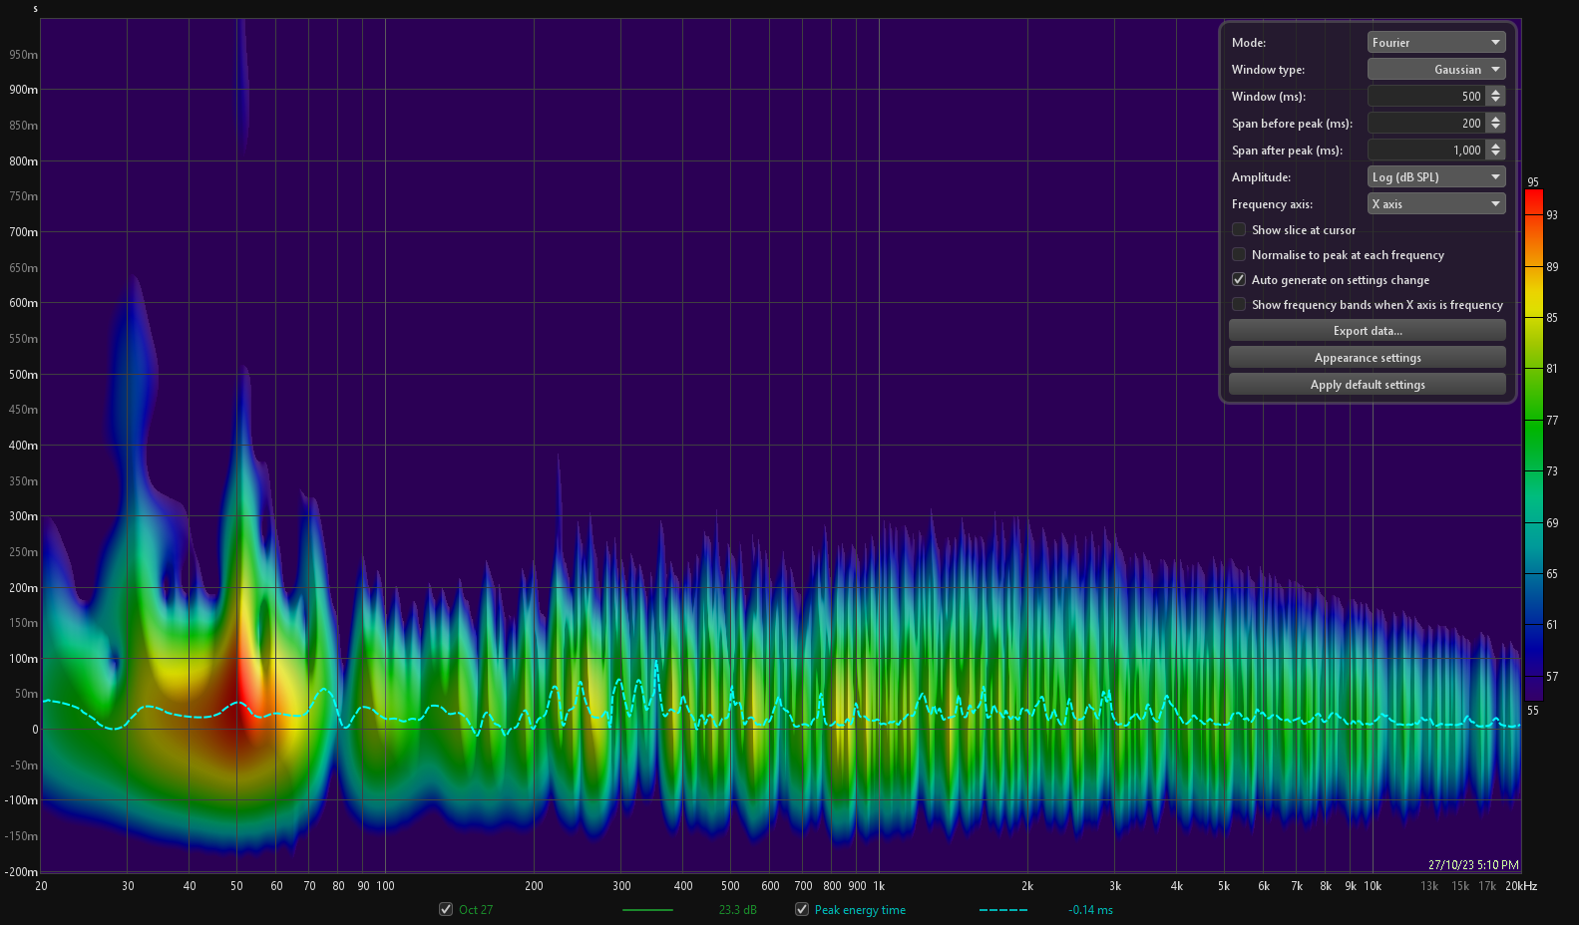This screenshot has height=925, width=1579.
Task: Increase Window (ms) with the up arrow
Action: click(1495, 92)
